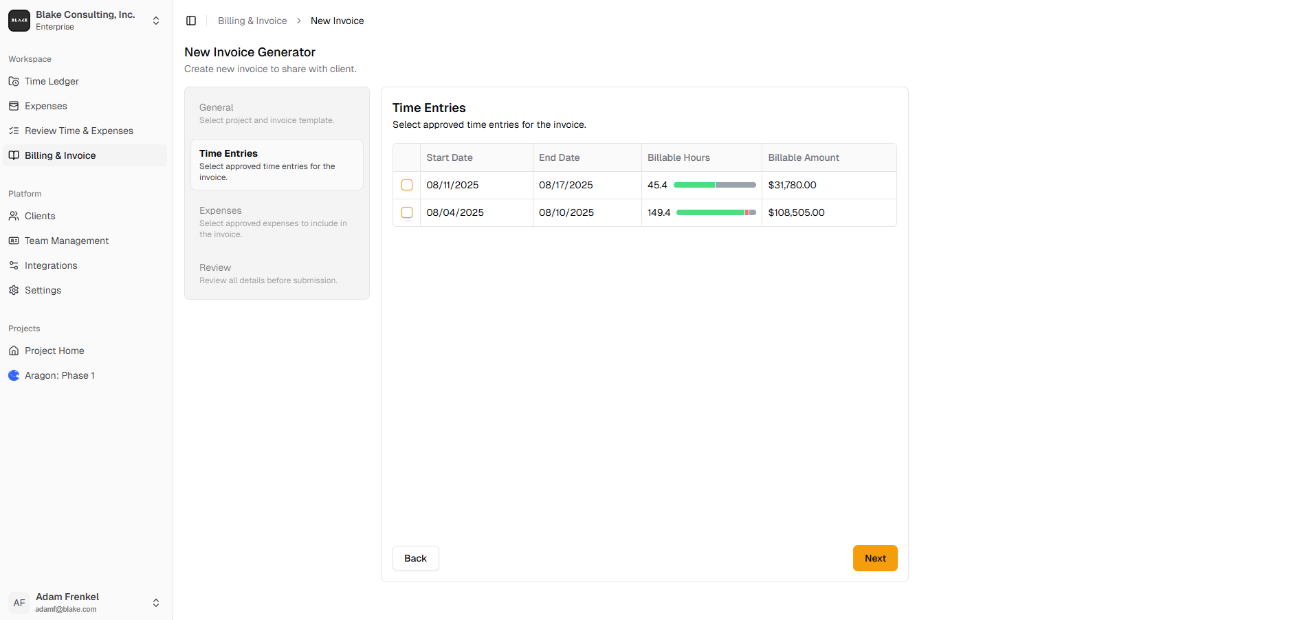This screenshot has width=1304, height=620.
Task: Click the AF user avatar
Action: pyautogui.click(x=19, y=603)
